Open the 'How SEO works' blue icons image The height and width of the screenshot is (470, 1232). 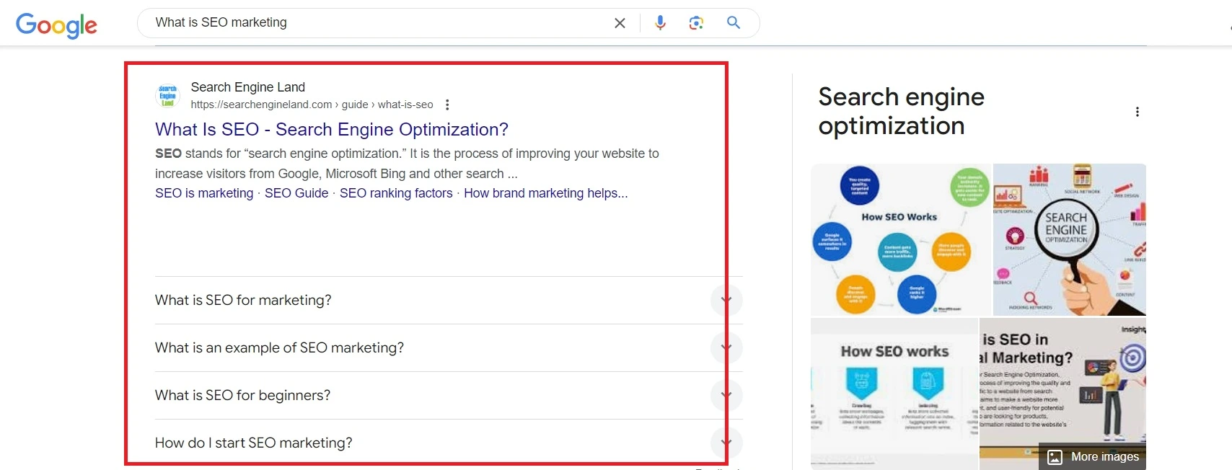[x=894, y=394]
